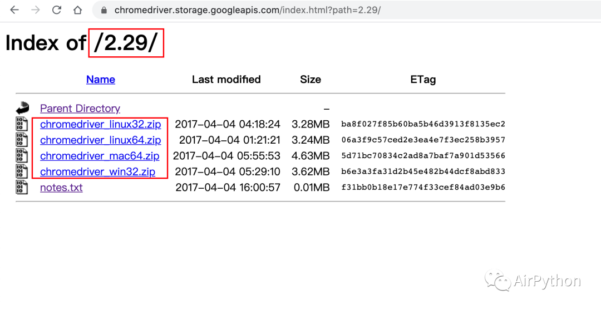Click the file icon beside chromedriver_linux32.zip
The height and width of the screenshot is (309, 601).
click(22, 124)
